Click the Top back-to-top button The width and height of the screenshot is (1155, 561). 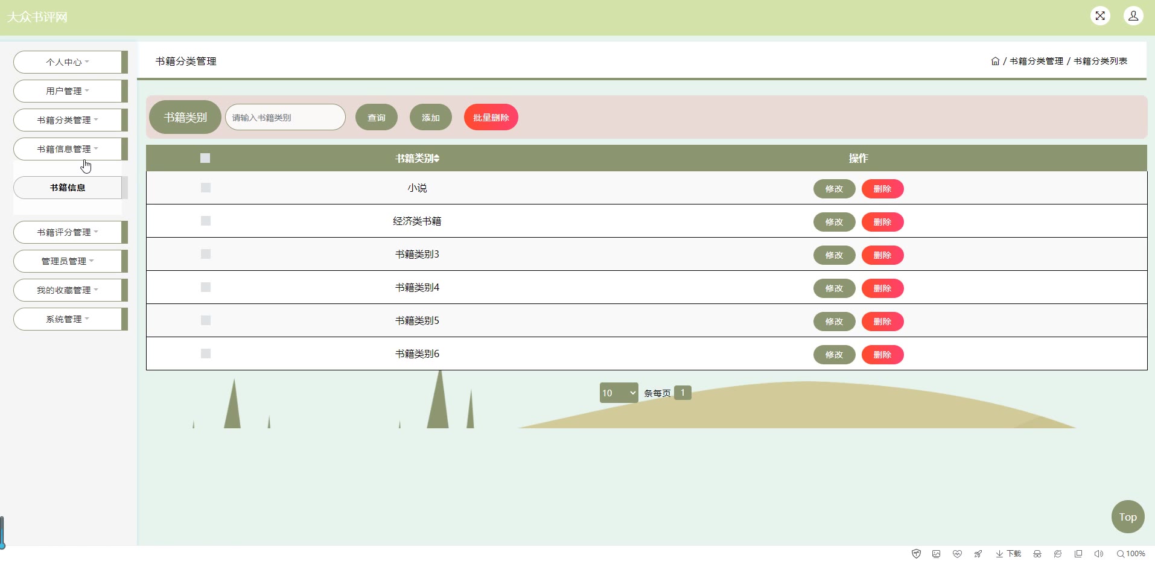(1128, 517)
